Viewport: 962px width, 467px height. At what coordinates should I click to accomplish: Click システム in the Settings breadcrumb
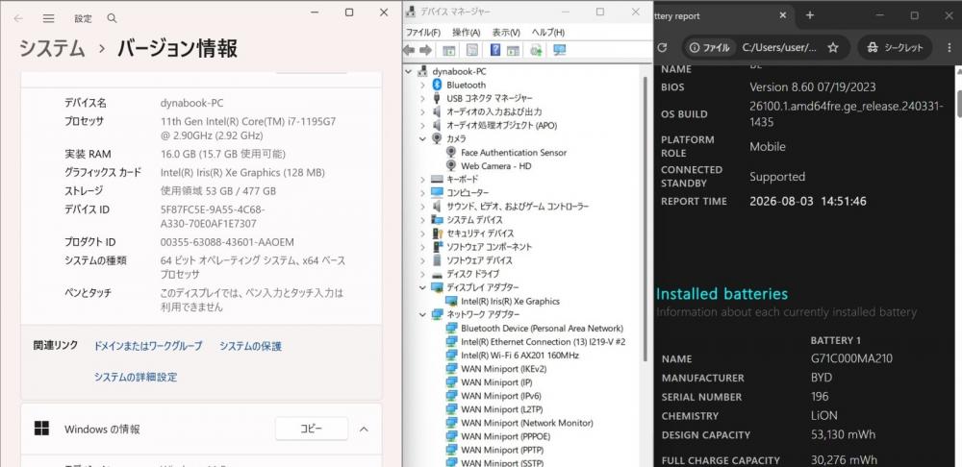(x=52, y=48)
